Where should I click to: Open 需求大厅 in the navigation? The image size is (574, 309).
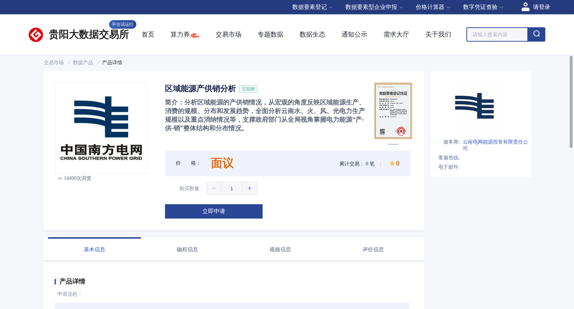[x=396, y=34]
